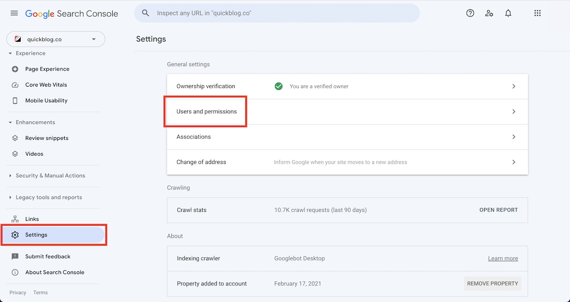The height and width of the screenshot is (302, 570).
Task: Open the Help question mark icon
Action: 470,13
